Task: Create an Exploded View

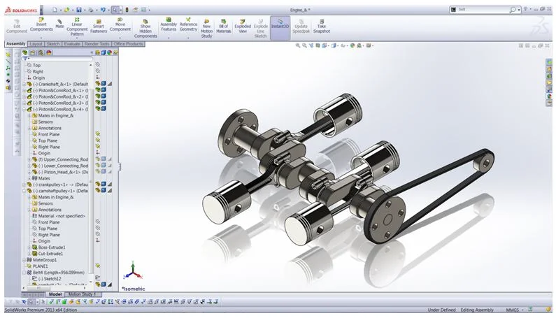Action: click(243, 27)
